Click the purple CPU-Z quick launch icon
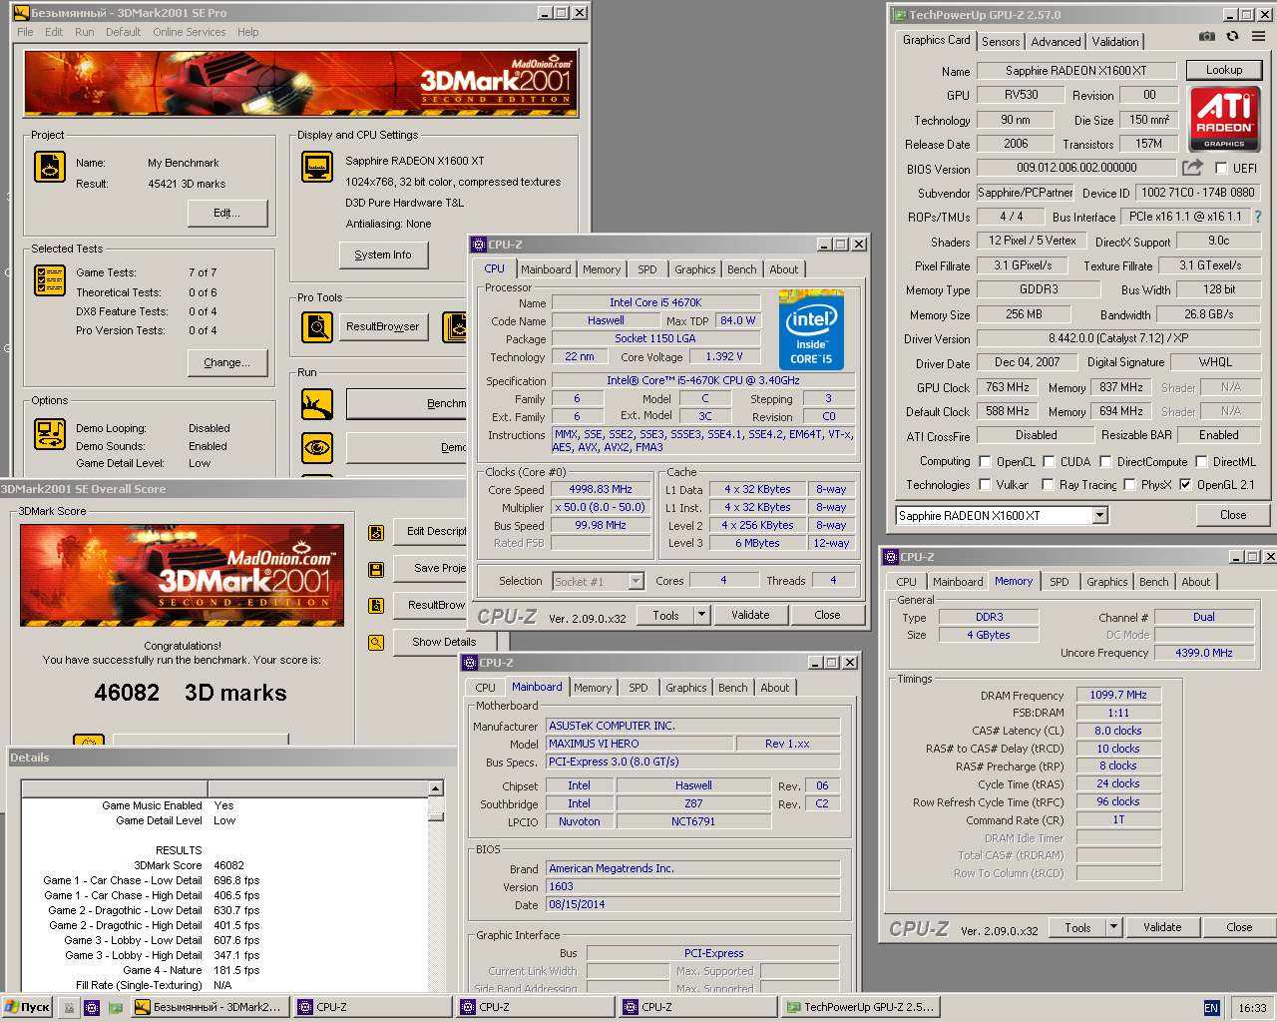 91,1008
